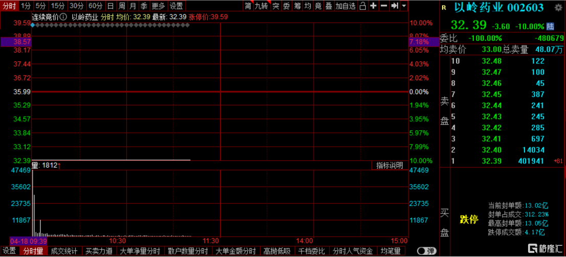566x257 pixels.
Task: Switch to the 月 monthly tab
Action: (133, 6)
